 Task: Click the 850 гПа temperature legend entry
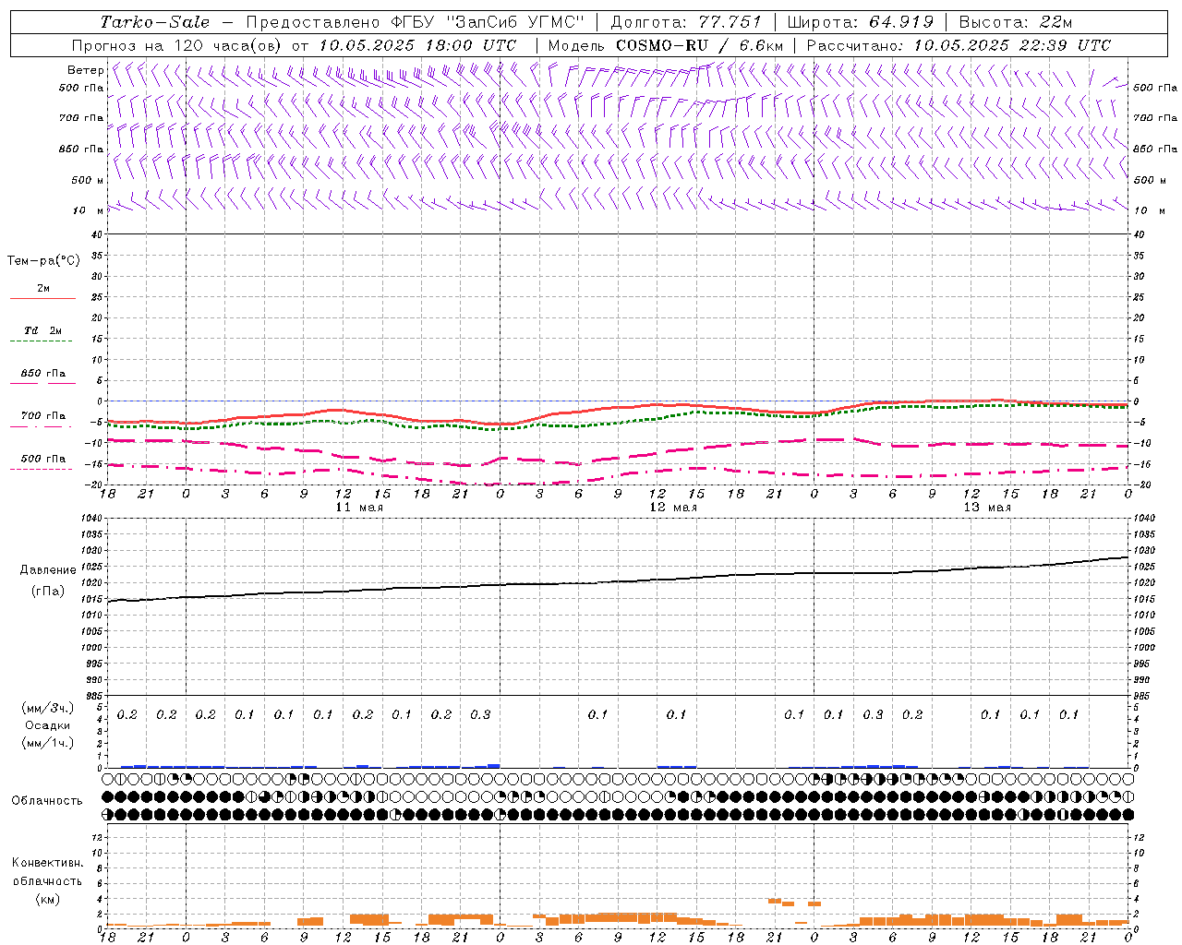(43, 374)
